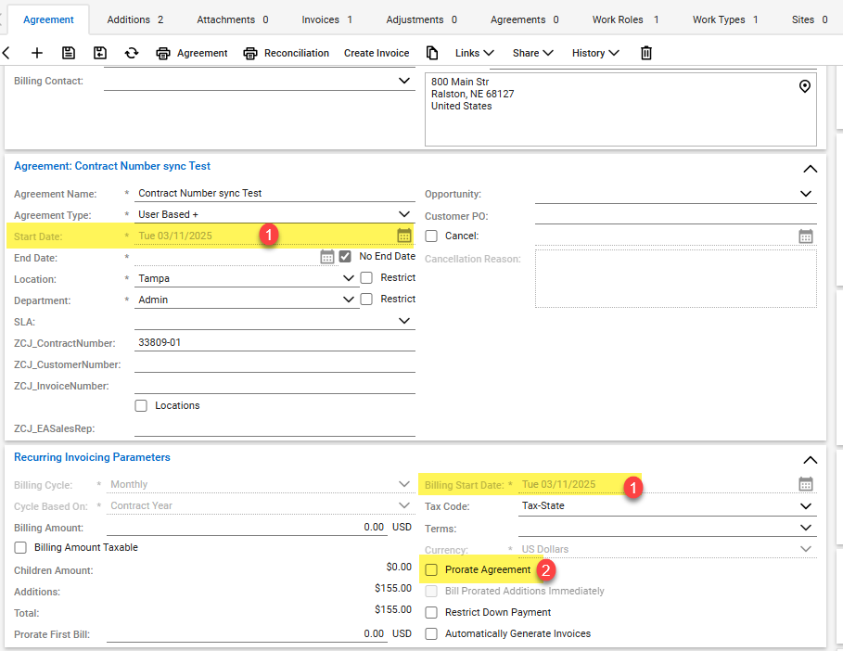Toggle the Billing Amount Taxable checkbox
Viewport: 843px width, 651px height.
click(x=20, y=547)
